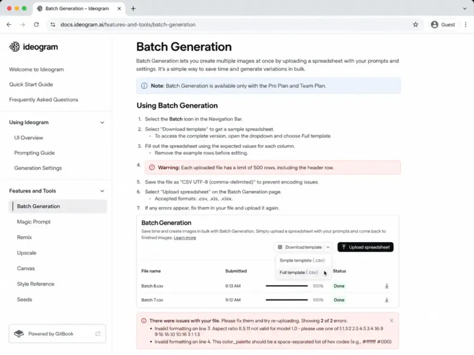The image size is (474, 355).
Task: Go back with the browser back arrow
Action: [x=9, y=24]
